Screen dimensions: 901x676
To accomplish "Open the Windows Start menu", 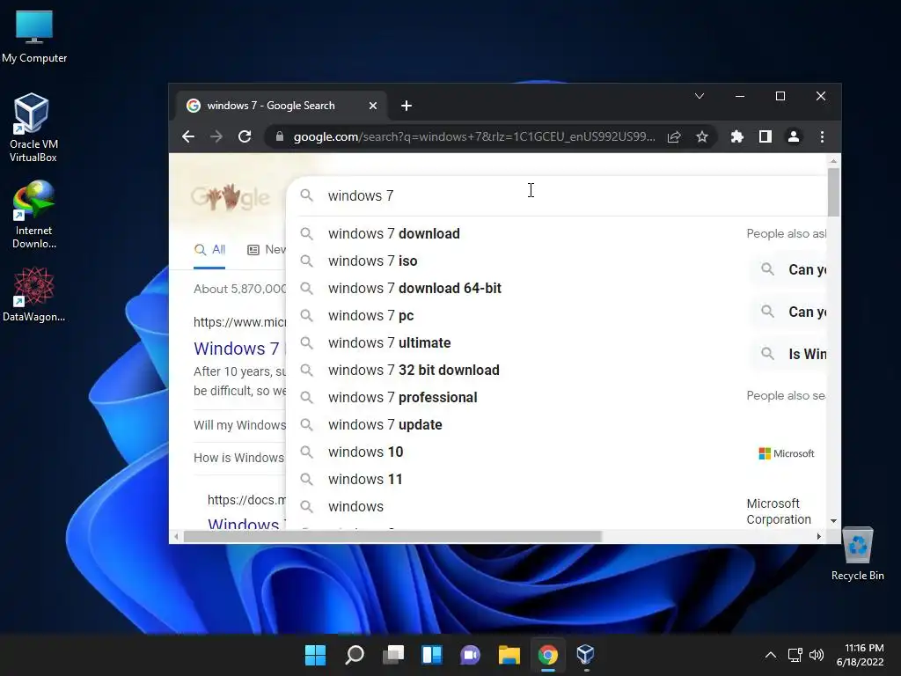I will pos(315,655).
